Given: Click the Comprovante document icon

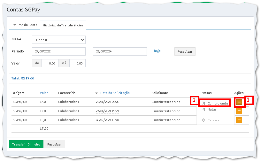Looking at the screenshot, I should point(203,104).
